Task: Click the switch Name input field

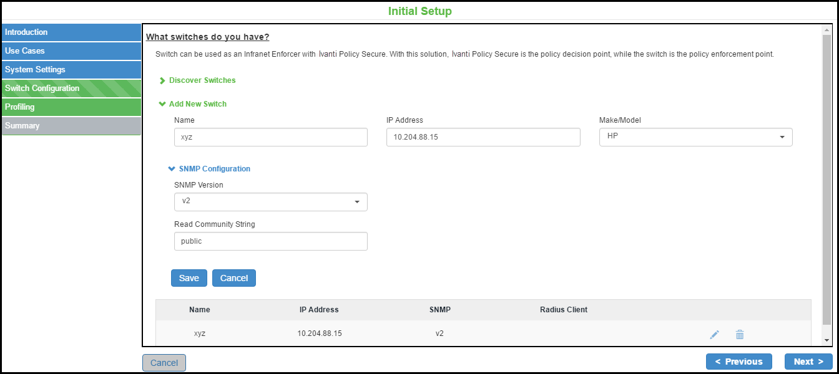Action: (x=270, y=137)
